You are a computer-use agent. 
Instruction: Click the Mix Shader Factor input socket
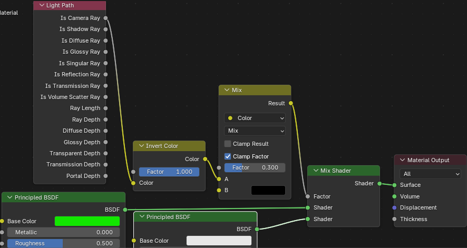[x=308, y=196]
